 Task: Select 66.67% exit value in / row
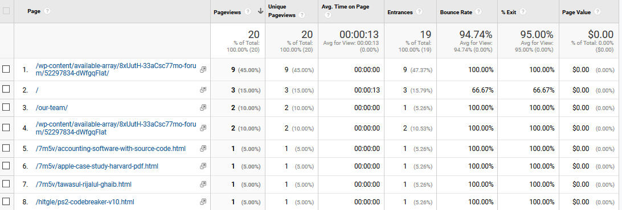[543, 90]
